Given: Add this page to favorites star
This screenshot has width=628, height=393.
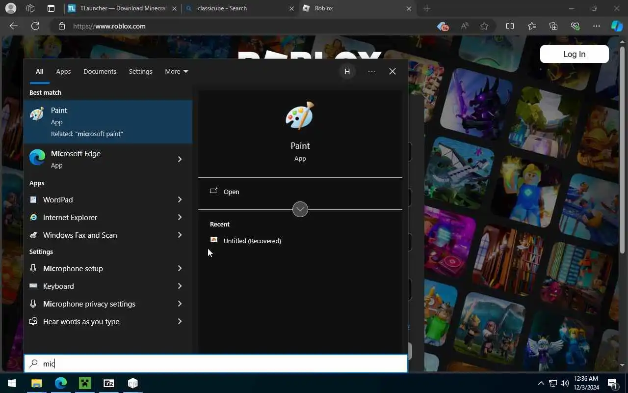Looking at the screenshot, I should (x=484, y=26).
